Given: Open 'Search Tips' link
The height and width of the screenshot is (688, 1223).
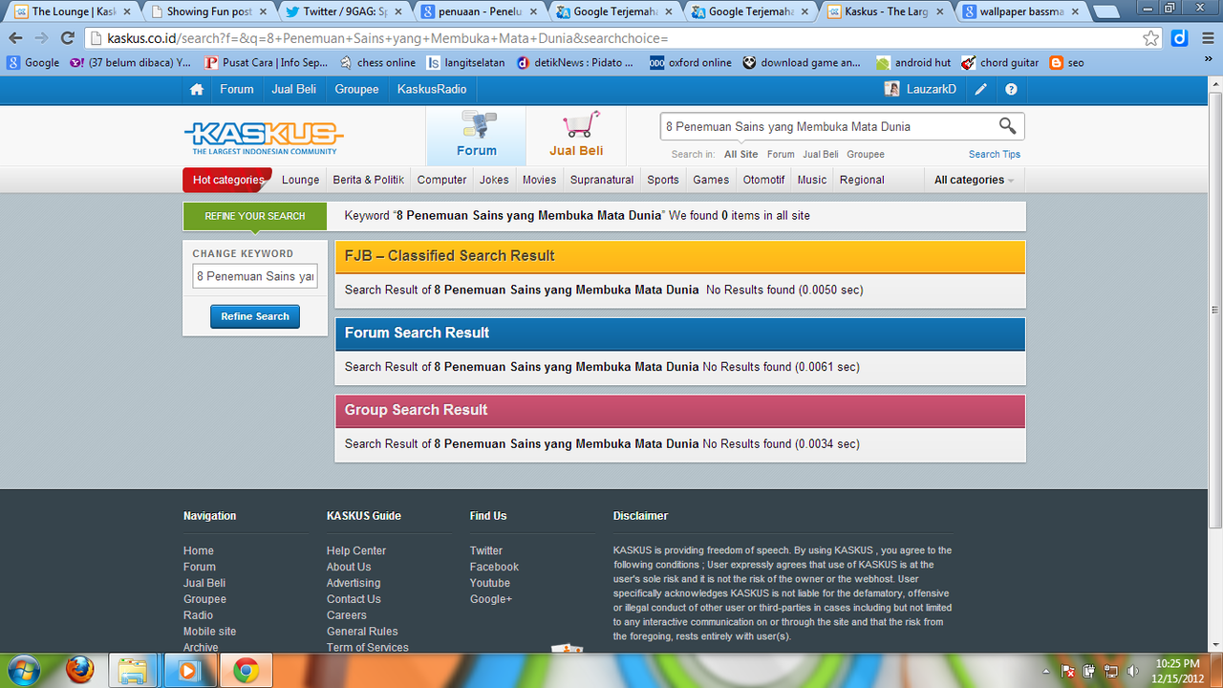Looking at the screenshot, I should (x=995, y=154).
